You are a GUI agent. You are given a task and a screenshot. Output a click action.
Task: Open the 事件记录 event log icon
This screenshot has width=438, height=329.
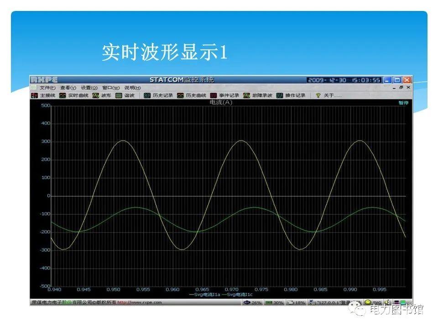[x=213, y=96]
